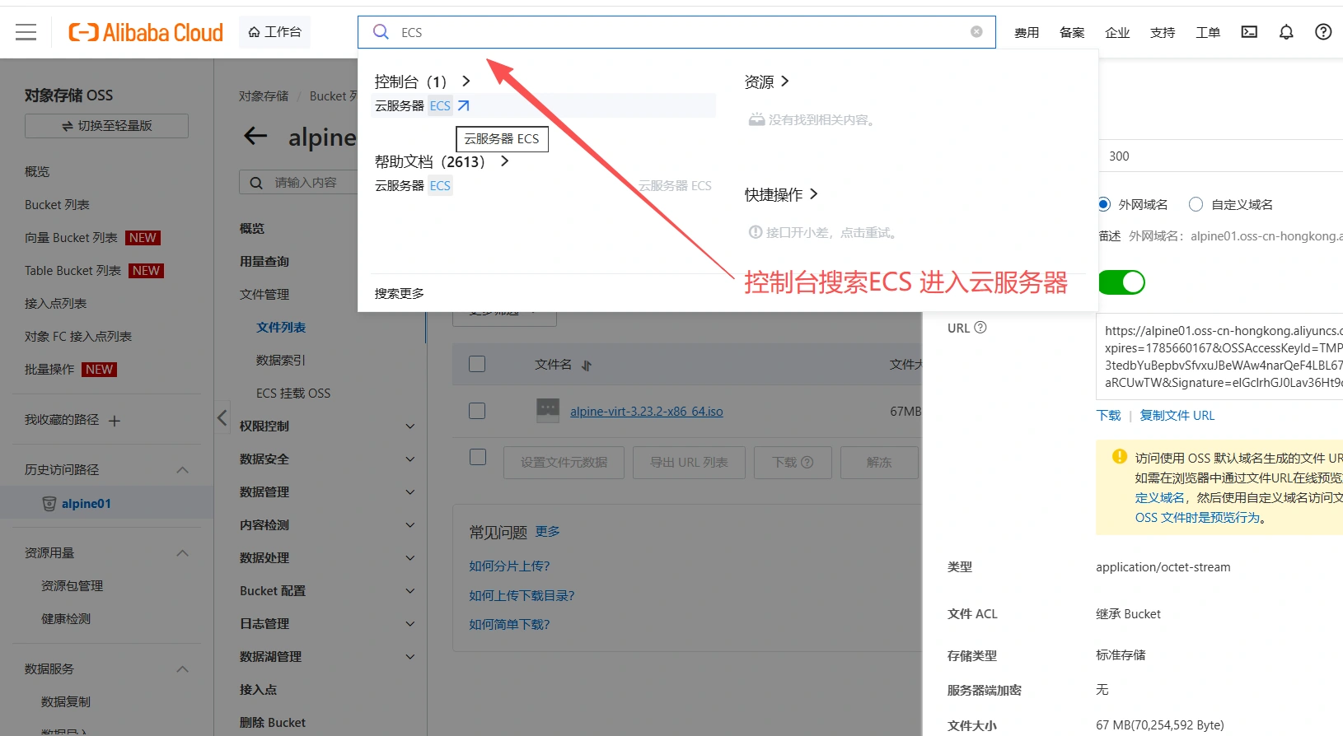Image resolution: width=1343 pixels, height=736 pixels.
Task: Go to Bucket 列表 in sidebar
Action: coord(57,205)
